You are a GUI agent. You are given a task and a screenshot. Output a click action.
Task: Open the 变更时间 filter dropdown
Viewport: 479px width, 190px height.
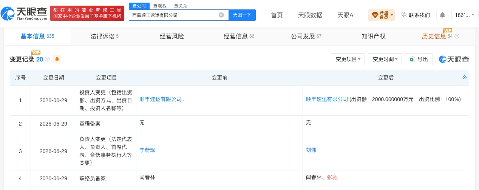click(x=385, y=59)
